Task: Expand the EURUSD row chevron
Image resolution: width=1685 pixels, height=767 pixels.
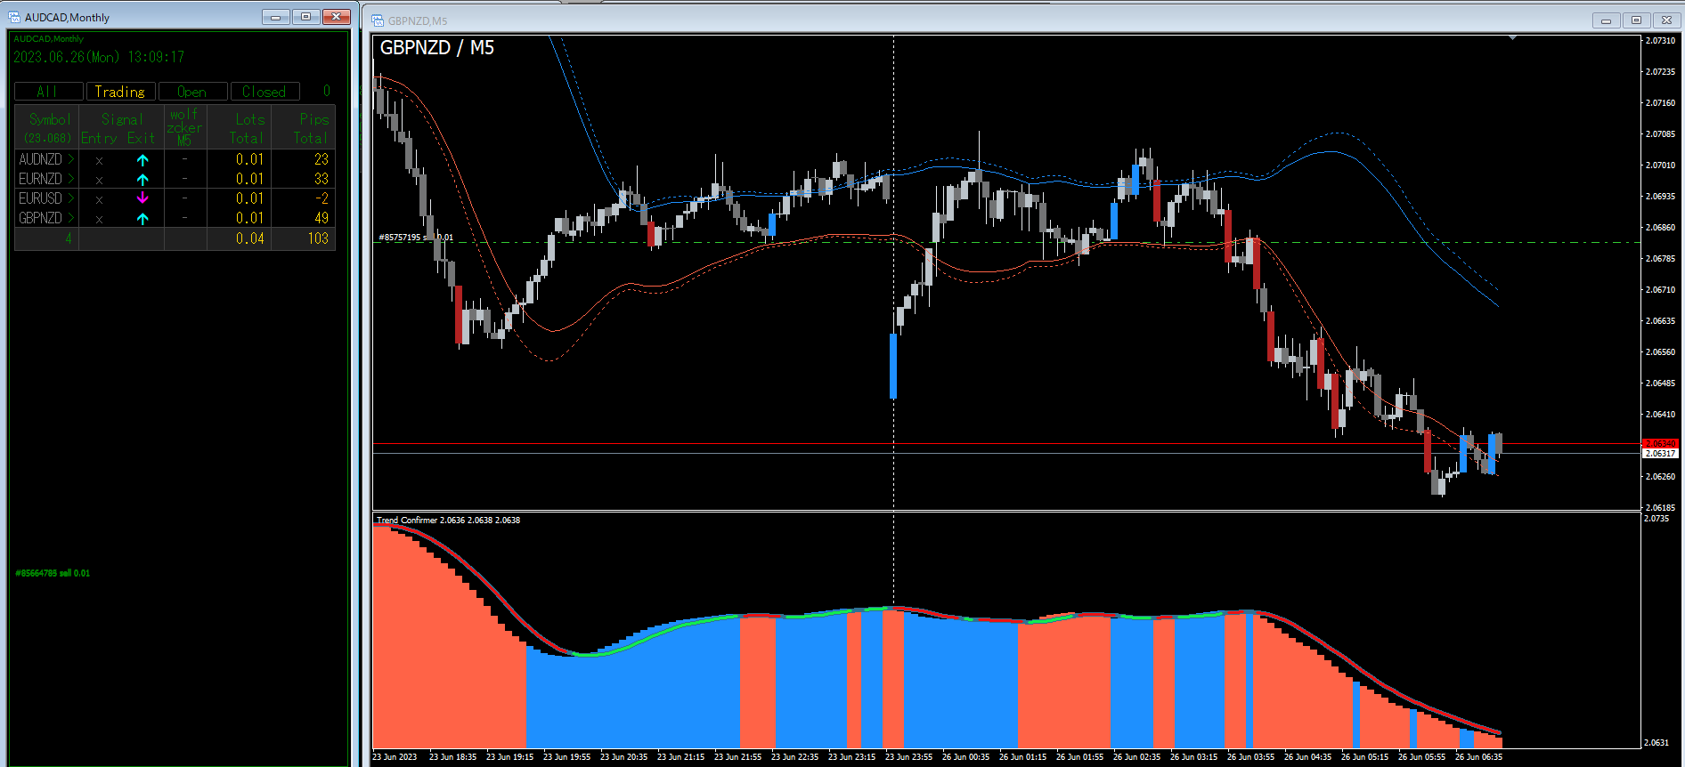Action: pyautogui.click(x=71, y=198)
